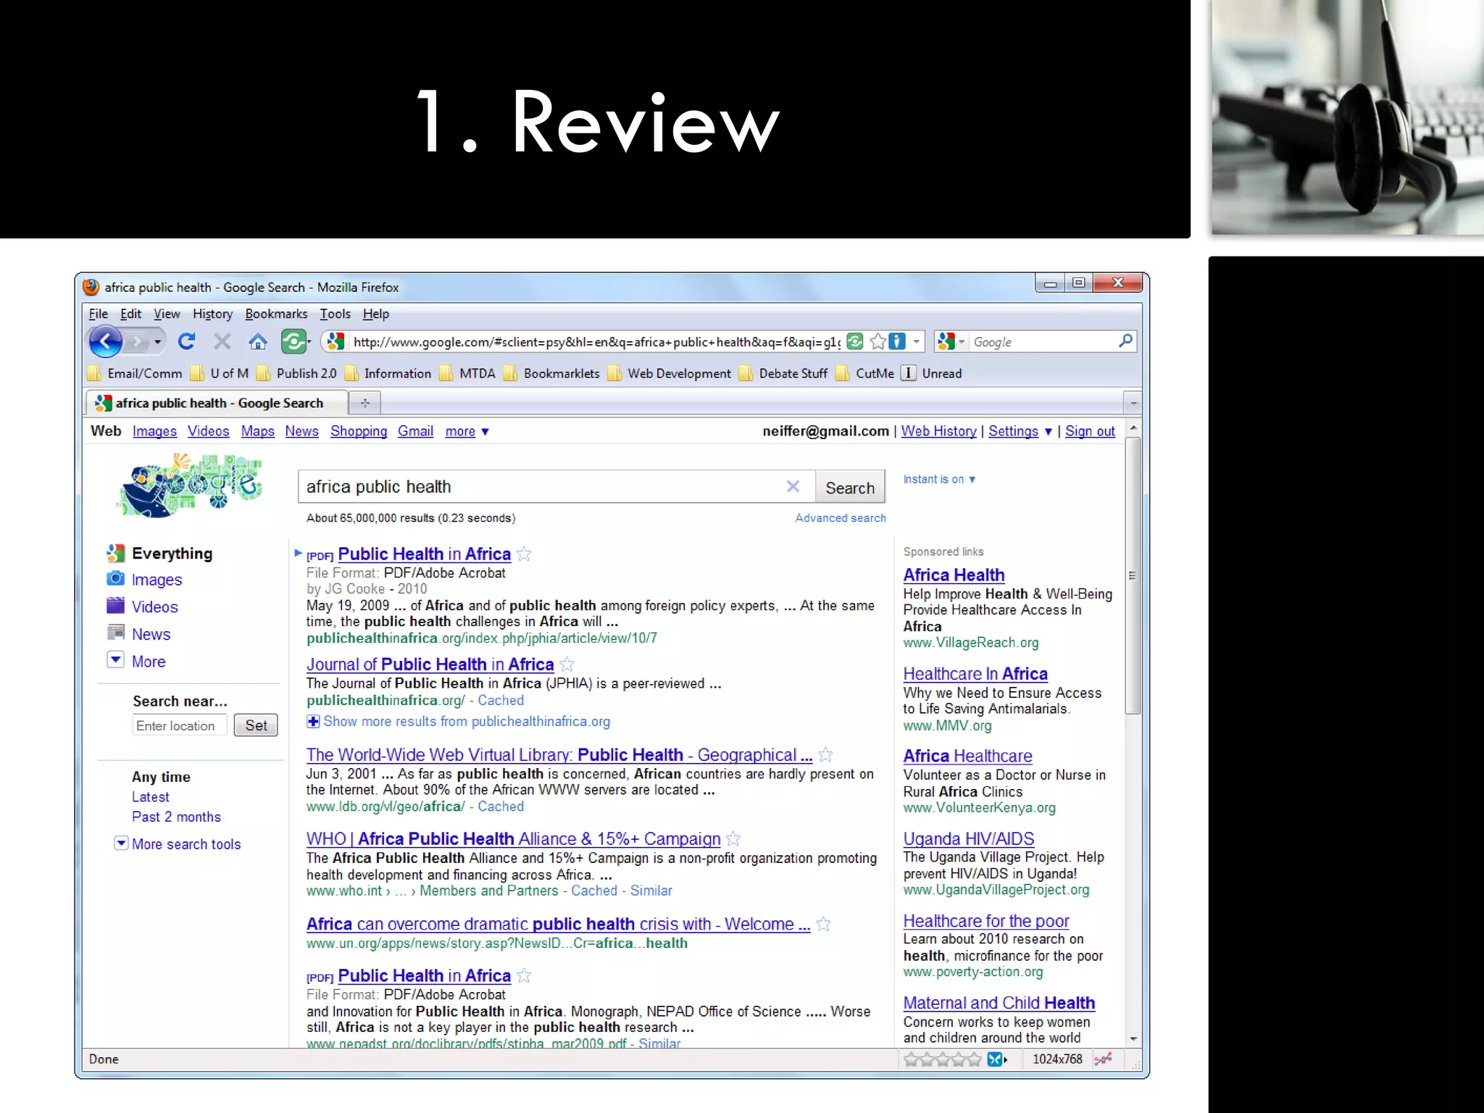
Task: Click the green refresh icon in address bar
Action: tap(855, 341)
